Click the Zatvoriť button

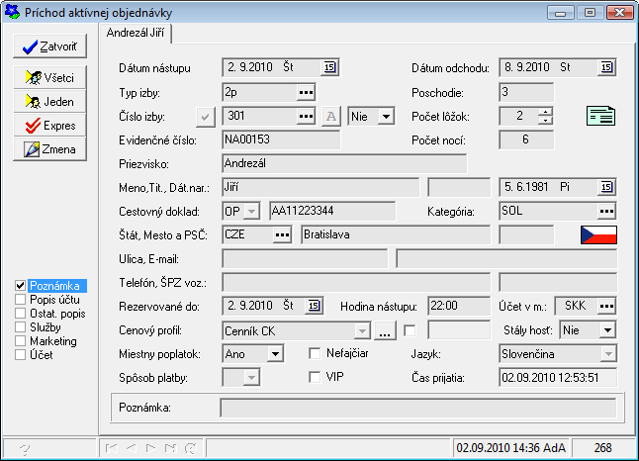click(x=50, y=46)
